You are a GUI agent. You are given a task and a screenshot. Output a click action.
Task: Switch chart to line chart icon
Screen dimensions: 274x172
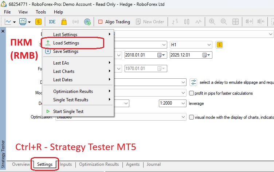tap(198, 22)
